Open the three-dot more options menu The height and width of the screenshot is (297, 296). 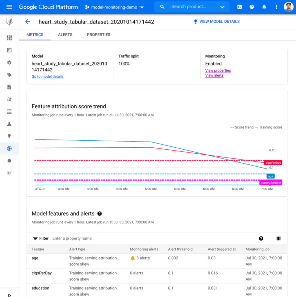click(276, 7)
